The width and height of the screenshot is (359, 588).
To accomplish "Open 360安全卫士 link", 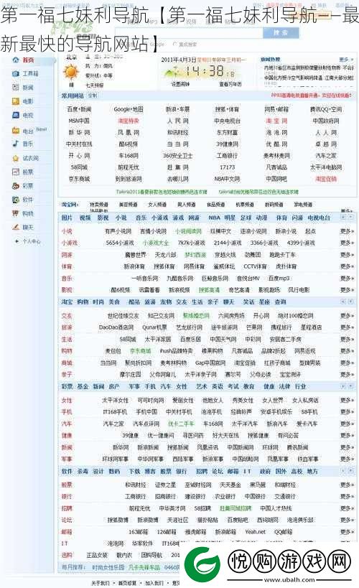I will tap(178, 156).
